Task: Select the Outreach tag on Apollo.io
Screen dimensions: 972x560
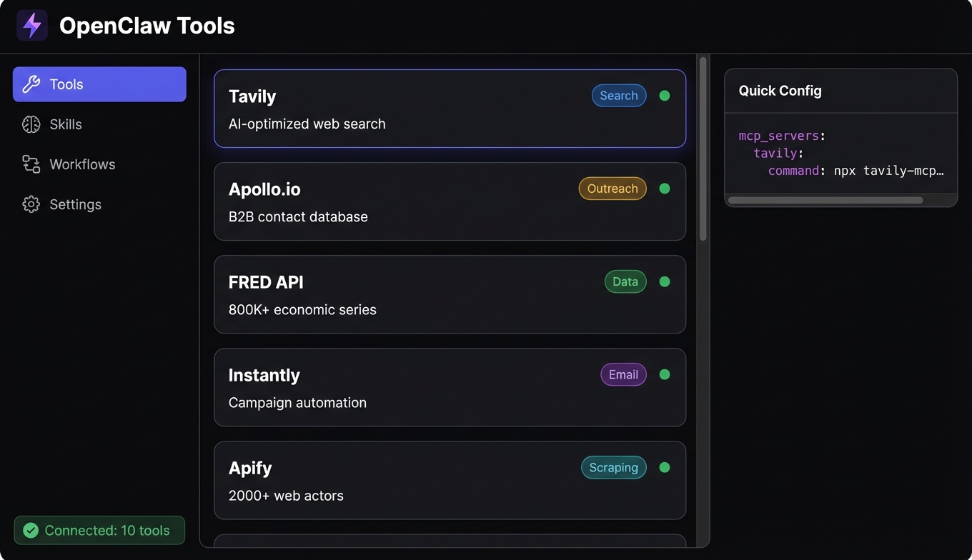Action: pyautogui.click(x=612, y=189)
